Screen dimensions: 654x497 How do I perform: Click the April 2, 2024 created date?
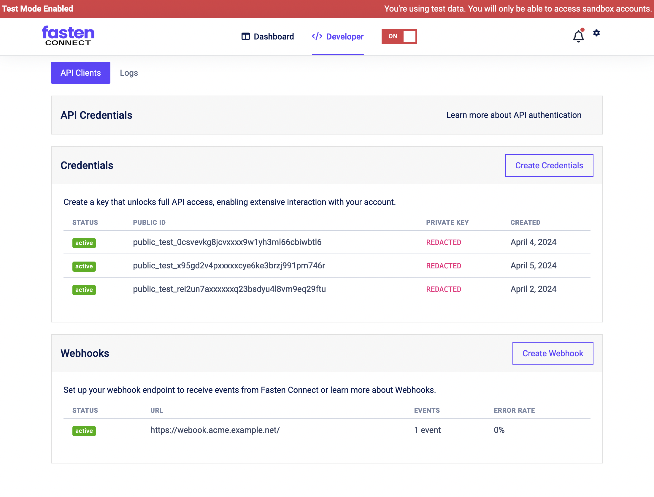(x=534, y=289)
